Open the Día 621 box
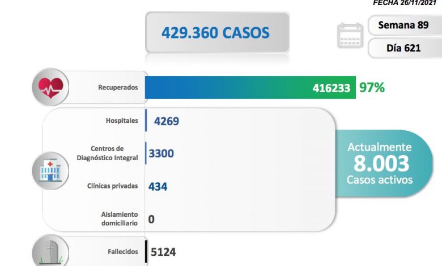Screen dimensions: 442x266 (403, 48)
